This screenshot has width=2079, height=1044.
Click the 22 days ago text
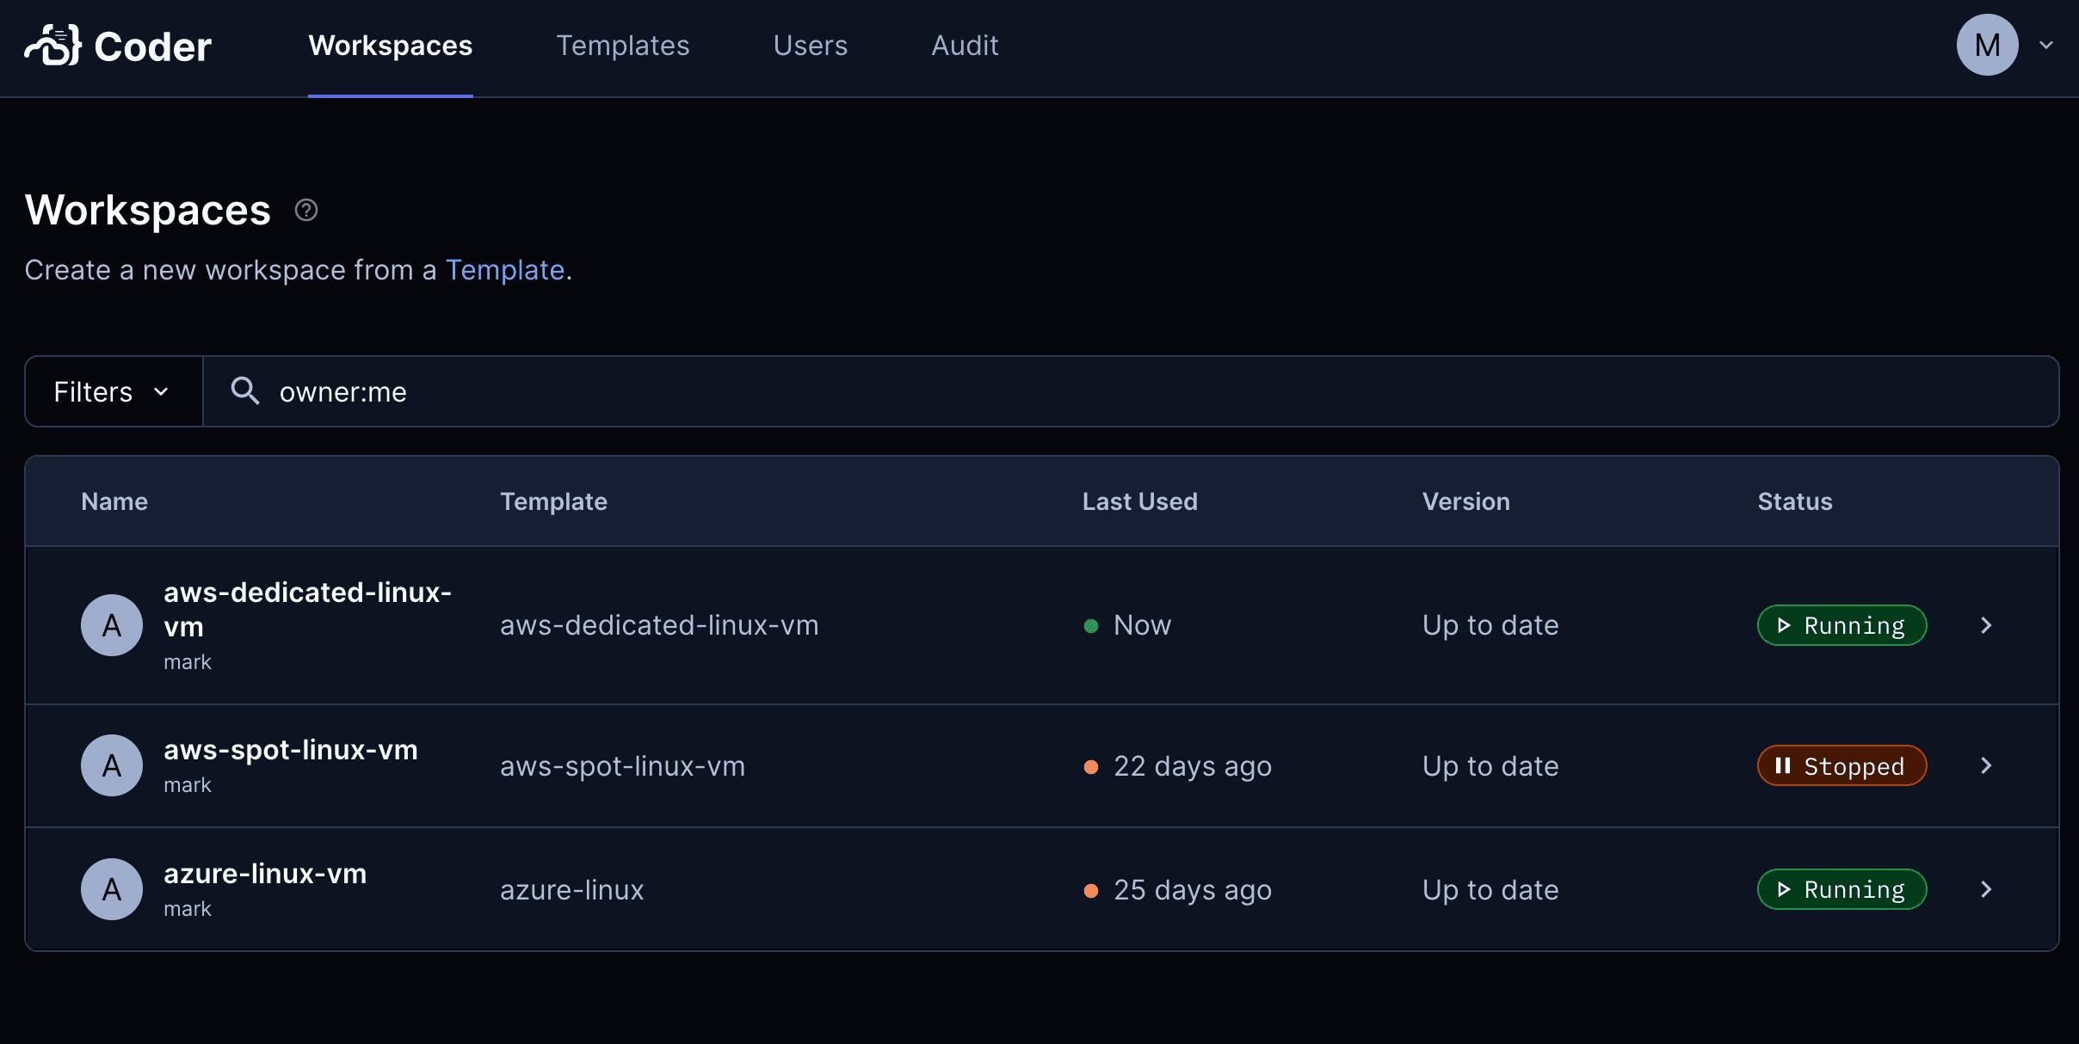click(x=1193, y=766)
